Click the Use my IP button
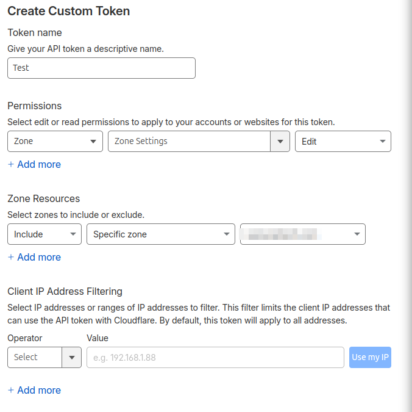The width and height of the screenshot is (412, 412). point(370,357)
